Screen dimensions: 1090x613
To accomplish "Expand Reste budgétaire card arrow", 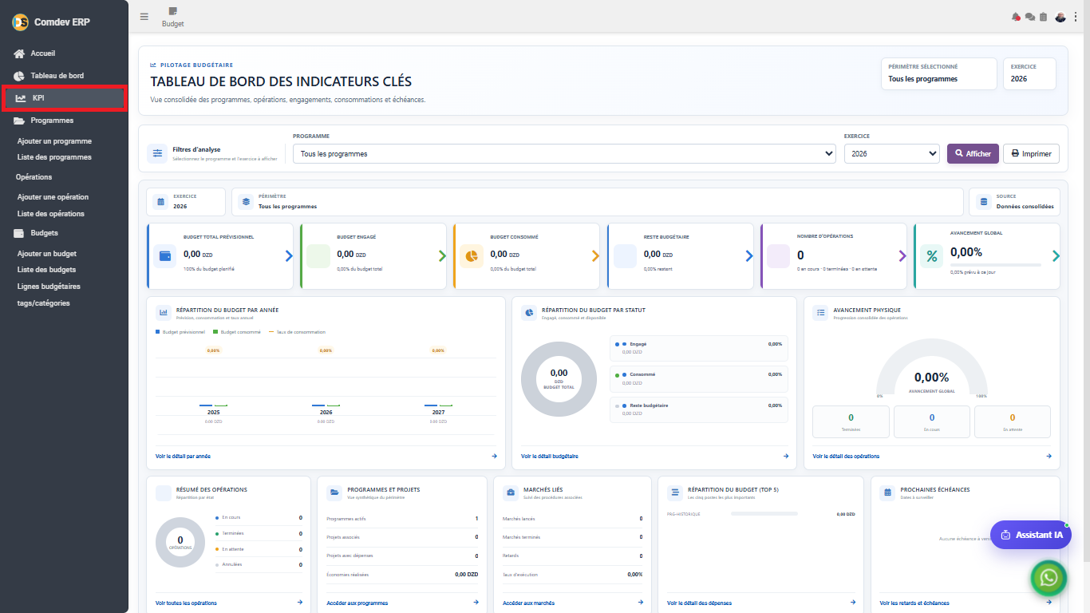I will [749, 256].
